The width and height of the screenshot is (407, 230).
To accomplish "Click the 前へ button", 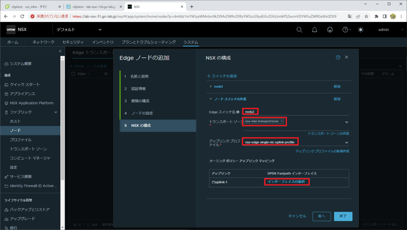I will coord(322,216).
